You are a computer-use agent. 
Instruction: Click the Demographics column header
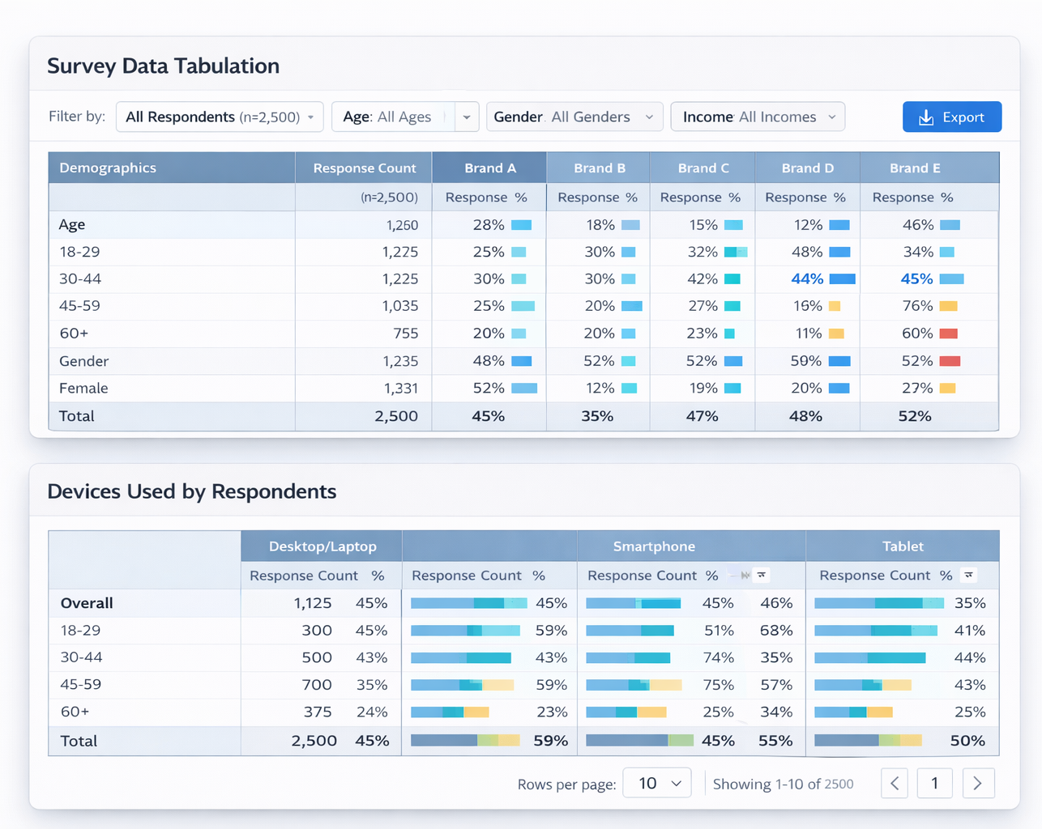[x=108, y=168]
